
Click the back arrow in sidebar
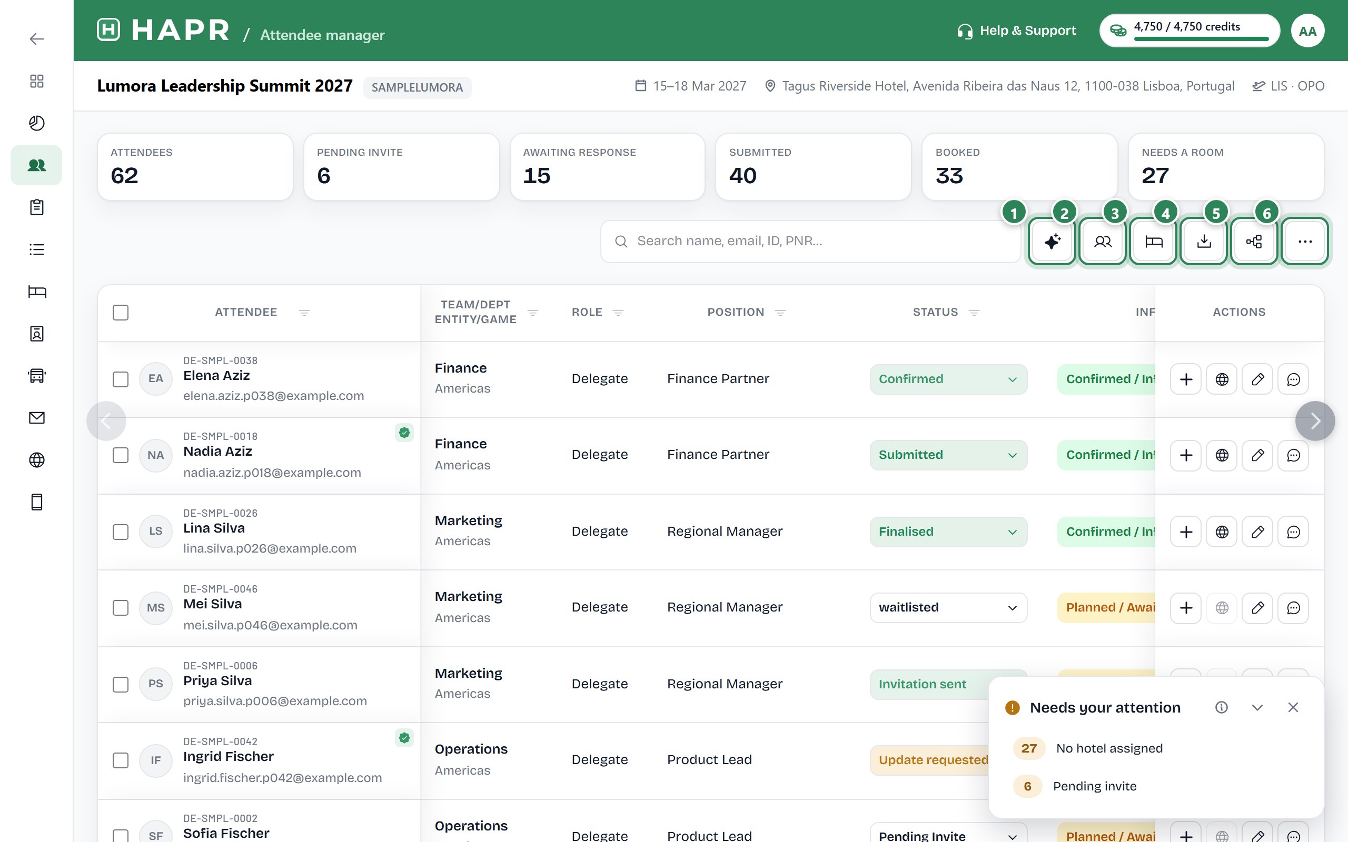[x=37, y=39]
